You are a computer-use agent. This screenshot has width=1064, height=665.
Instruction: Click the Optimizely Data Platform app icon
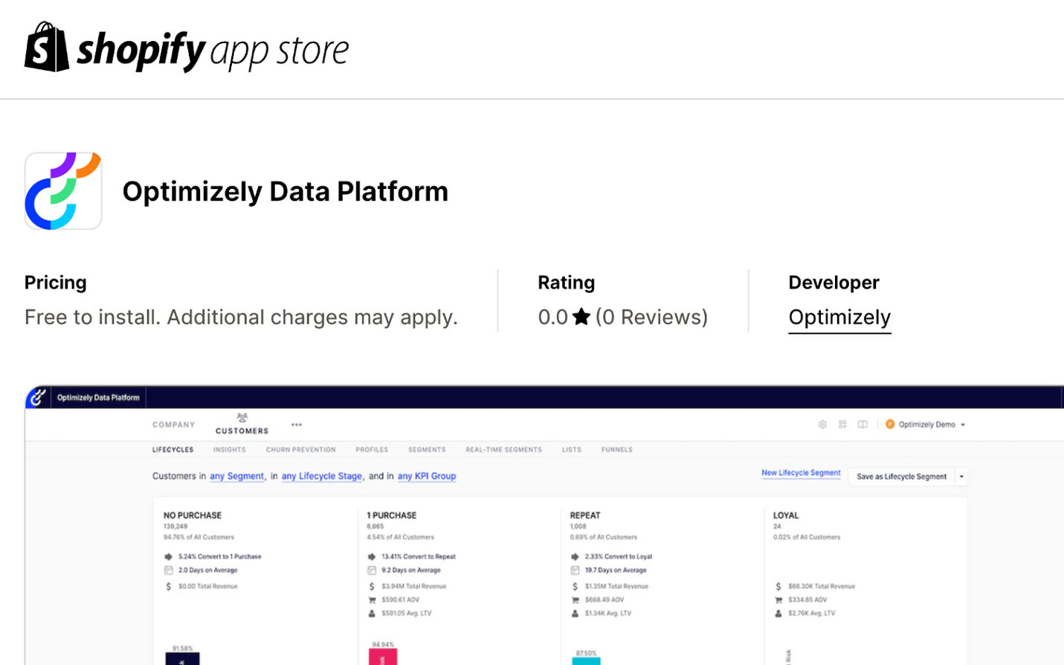63,191
